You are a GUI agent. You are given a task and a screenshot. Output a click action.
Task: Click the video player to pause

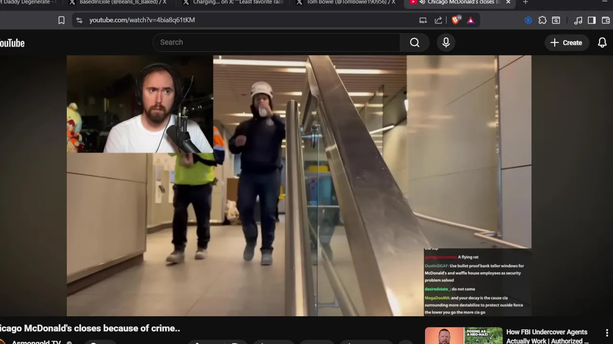(x=299, y=185)
